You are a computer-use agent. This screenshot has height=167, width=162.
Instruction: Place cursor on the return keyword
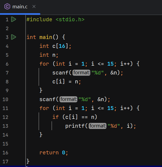[x=49, y=152]
